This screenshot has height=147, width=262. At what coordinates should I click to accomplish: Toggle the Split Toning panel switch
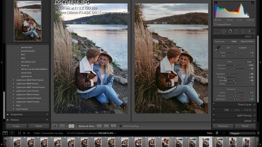click(x=214, y=115)
